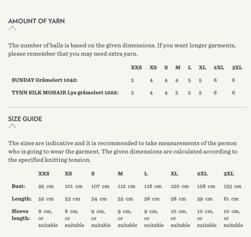The image size is (251, 237).
Task: Click the paragraph about number of balls
Action: [x=122, y=49]
